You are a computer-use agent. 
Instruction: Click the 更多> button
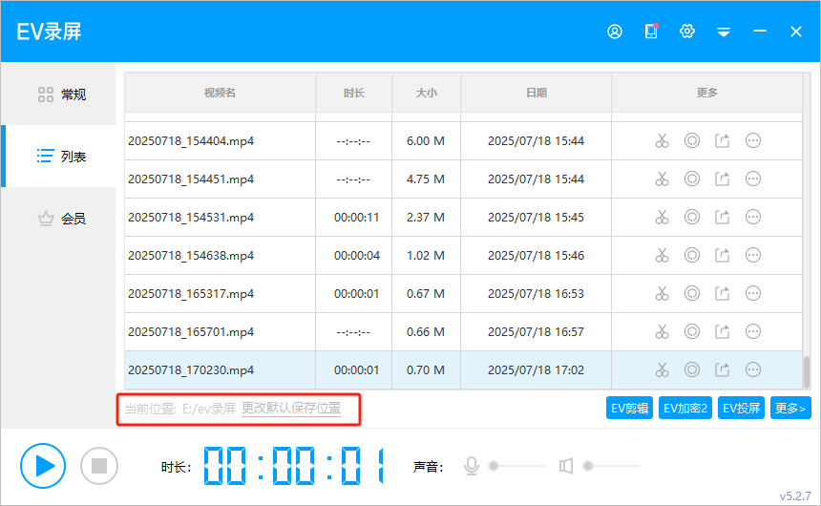[x=790, y=408]
